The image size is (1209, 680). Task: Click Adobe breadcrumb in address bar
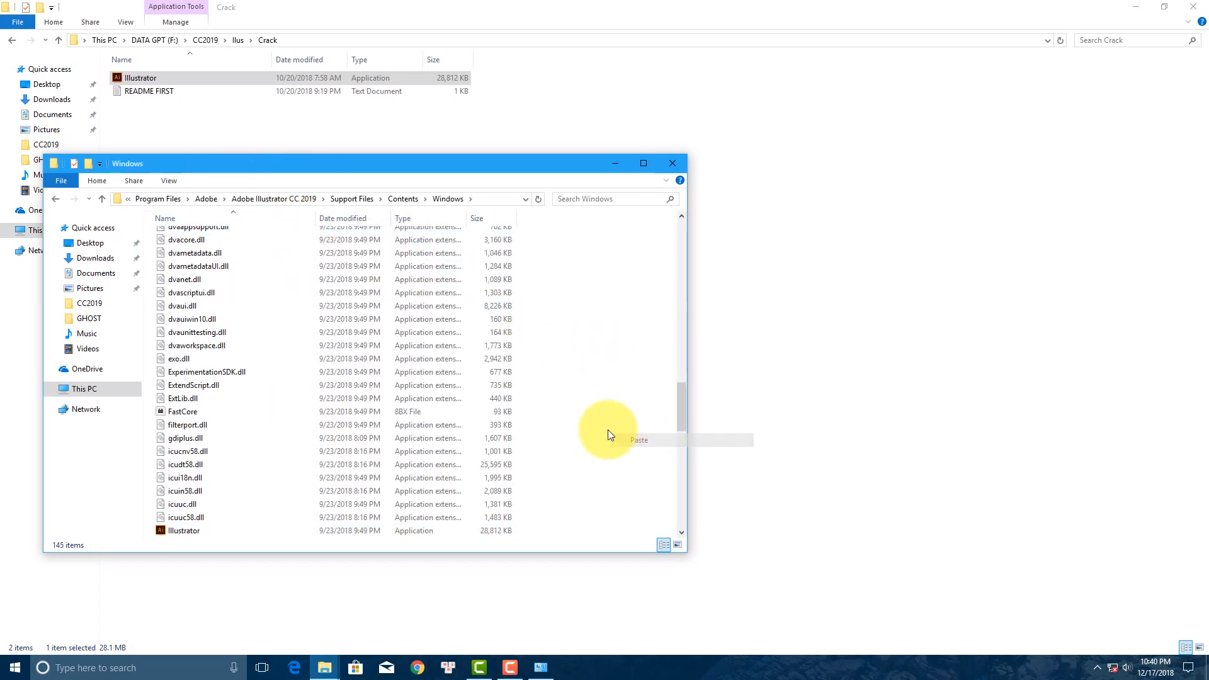click(206, 199)
